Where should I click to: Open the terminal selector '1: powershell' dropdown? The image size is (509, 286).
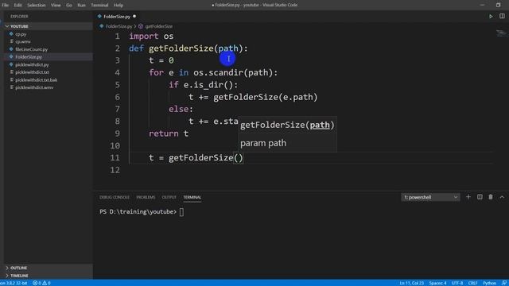[430, 197]
